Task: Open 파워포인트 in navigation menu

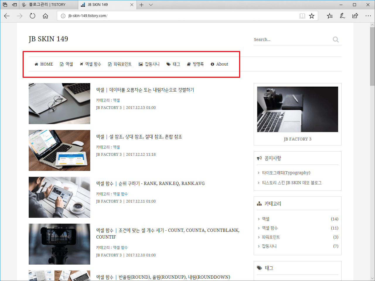Action: tap(120, 64)
